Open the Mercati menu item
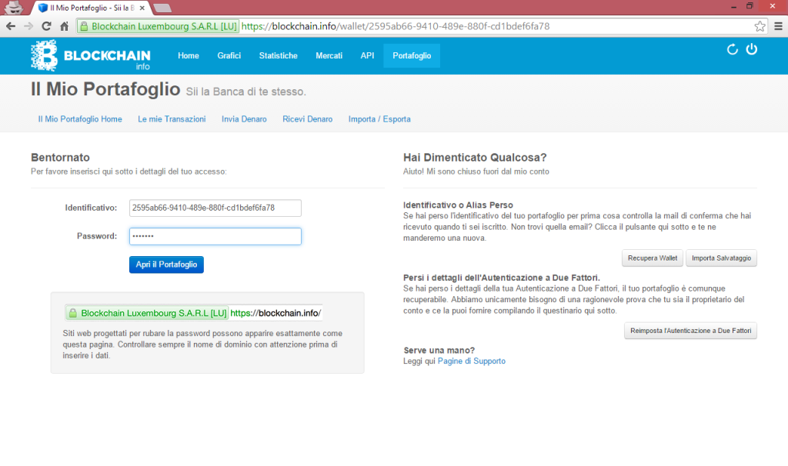The height and width of the screenshot is (466, 788). [329, 55]
